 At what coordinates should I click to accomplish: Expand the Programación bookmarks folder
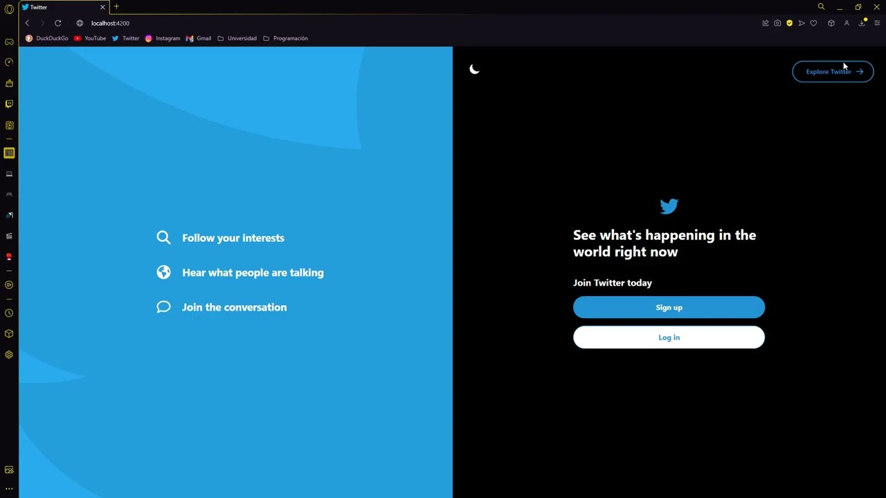tap(287, 38)
